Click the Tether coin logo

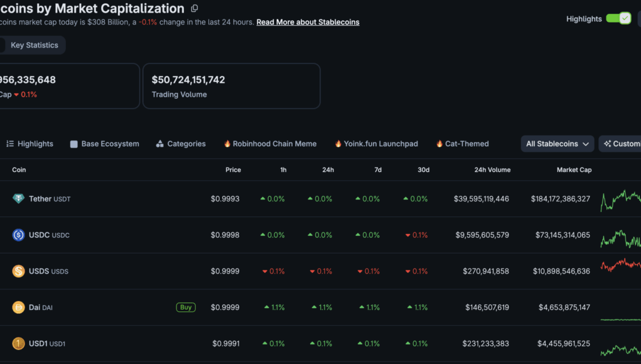click(18, 198)
